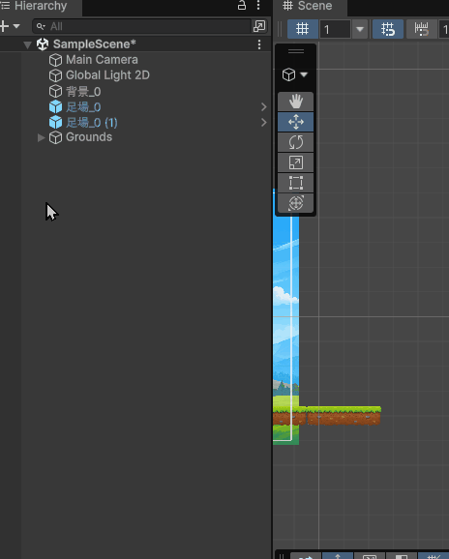
Task: Toggle grid snapping button
Action: (x=388, y=29)
